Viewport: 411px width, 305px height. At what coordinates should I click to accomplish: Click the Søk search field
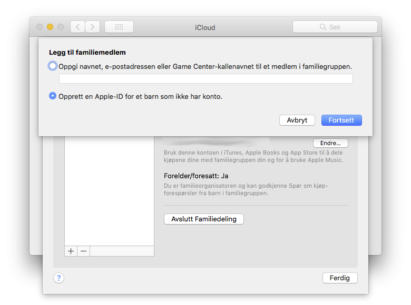[x=335, y=27]
